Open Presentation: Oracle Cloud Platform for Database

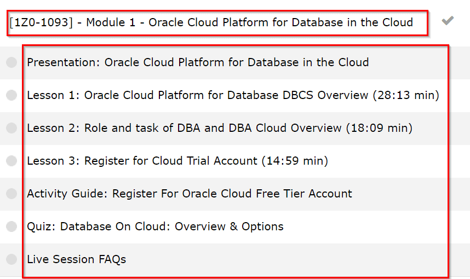click(198, 62)
